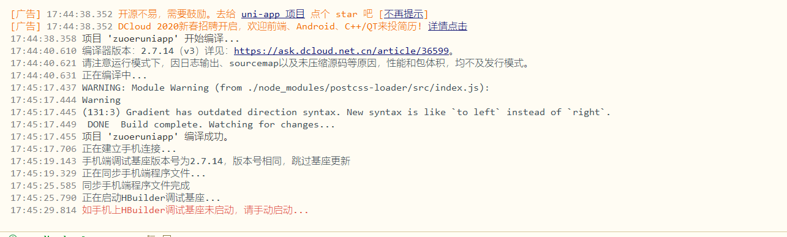
Task: Click the 'zuoeruniapp' 开始编译 log line
Action: [126, 39]
